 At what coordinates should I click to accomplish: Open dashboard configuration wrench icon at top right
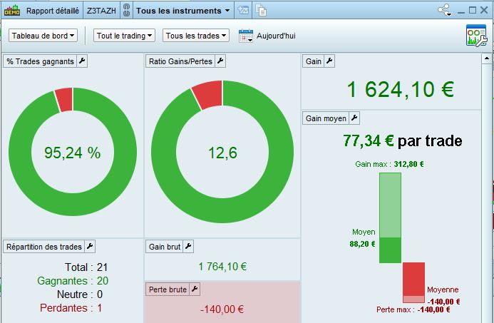pyautogui.click(x=476, y=35)
